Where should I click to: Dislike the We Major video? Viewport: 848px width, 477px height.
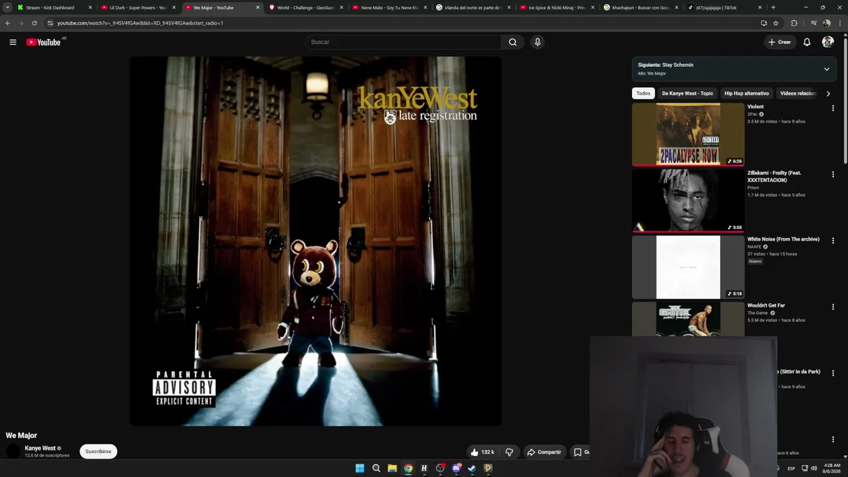pos(509,452)
